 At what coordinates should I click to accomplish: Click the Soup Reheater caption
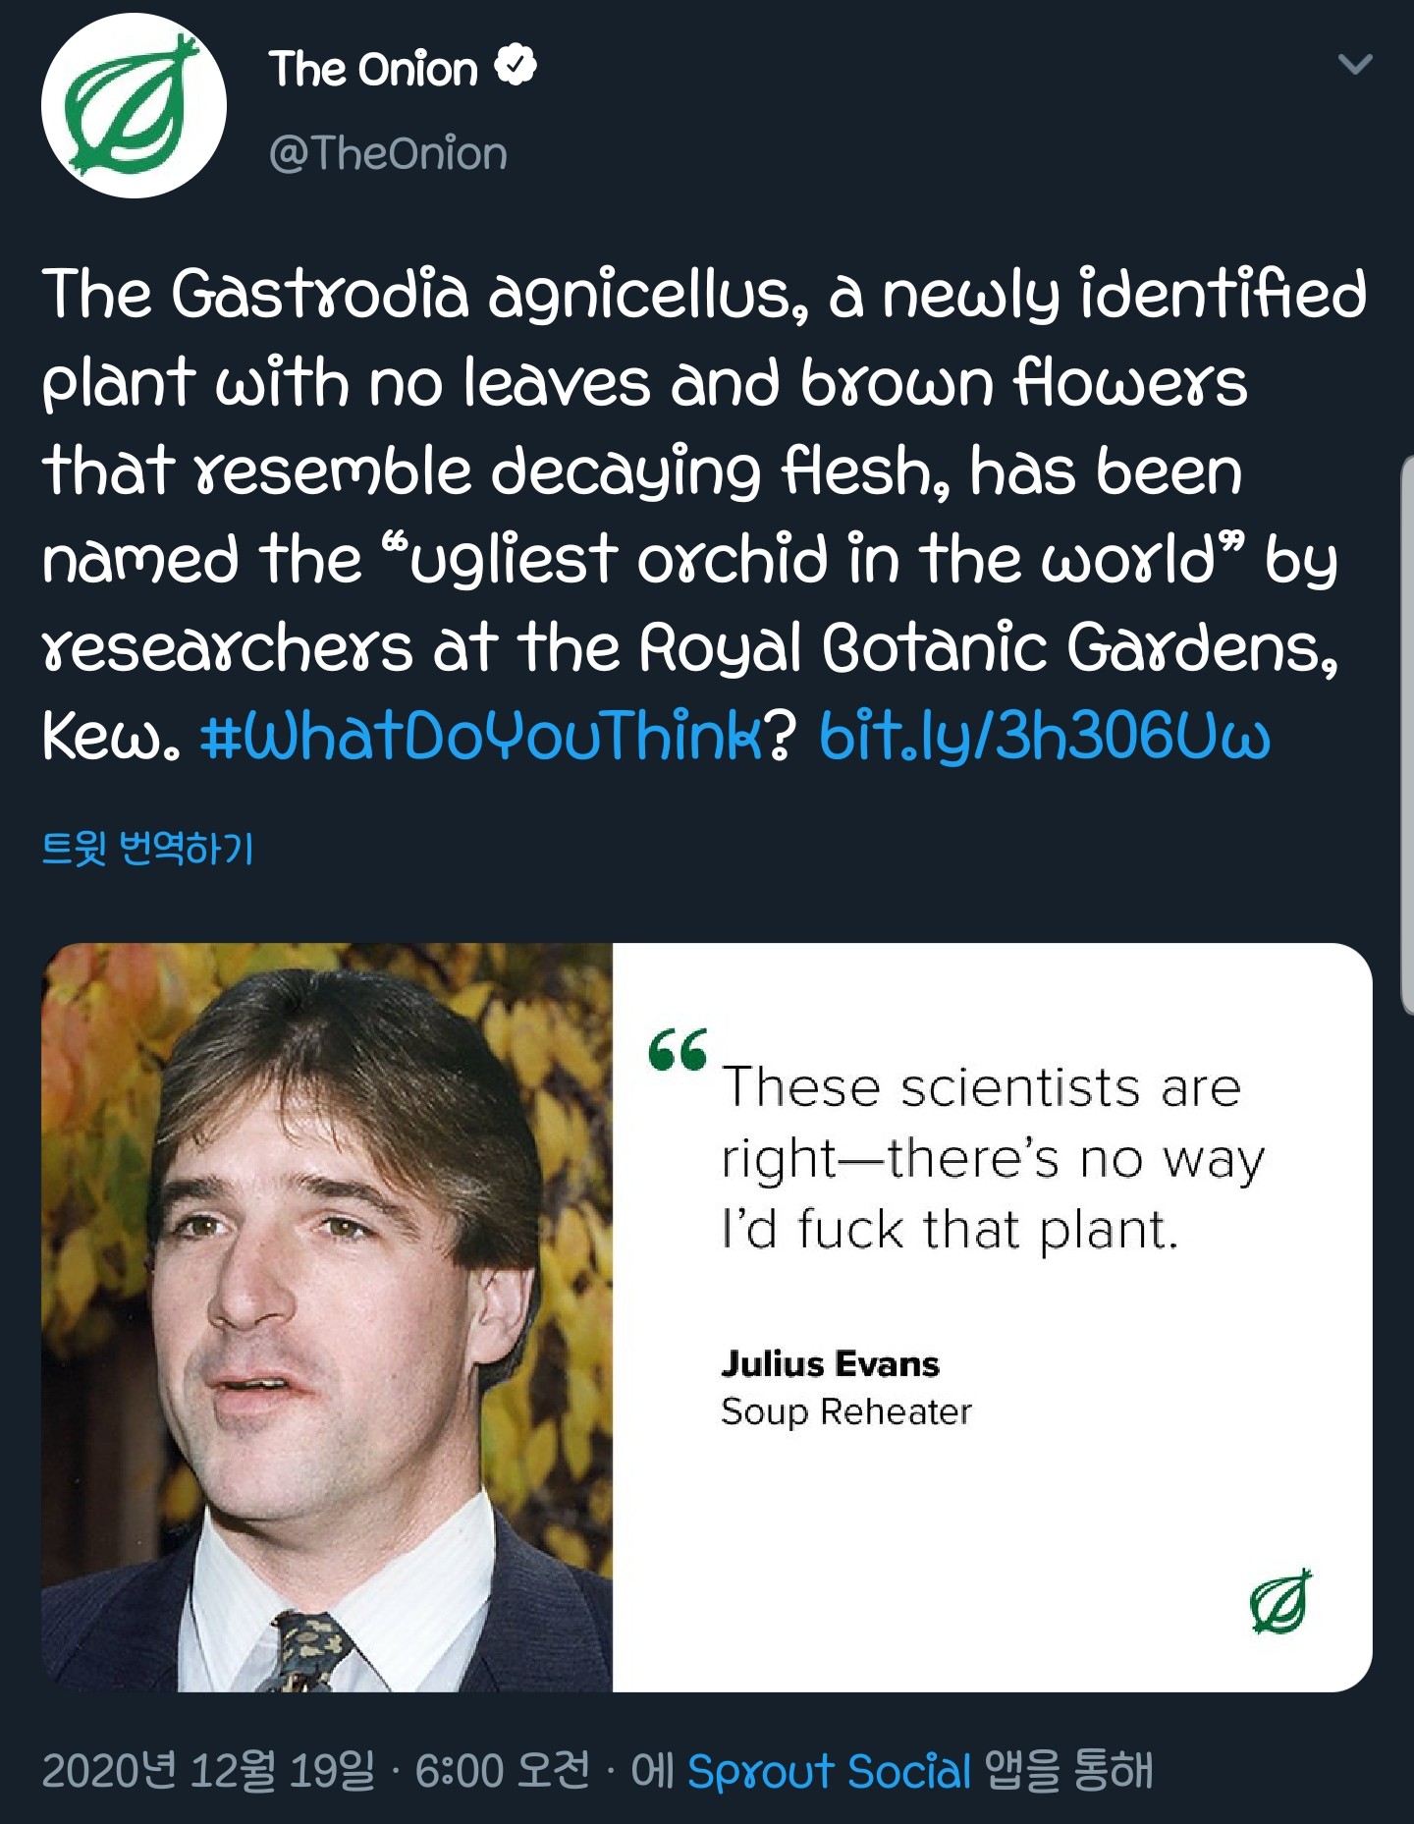click(845, 1411)
